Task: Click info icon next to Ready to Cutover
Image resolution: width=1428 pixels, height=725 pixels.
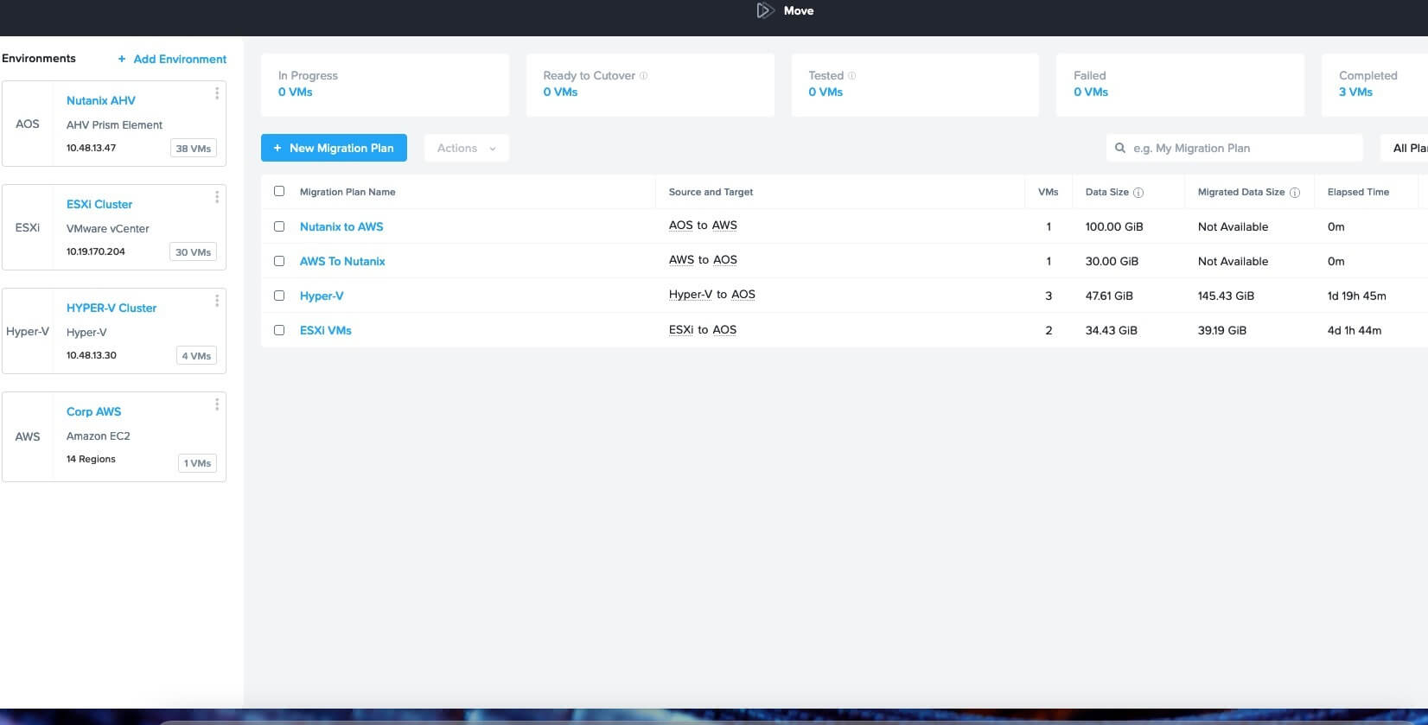Action: (643, 76)
